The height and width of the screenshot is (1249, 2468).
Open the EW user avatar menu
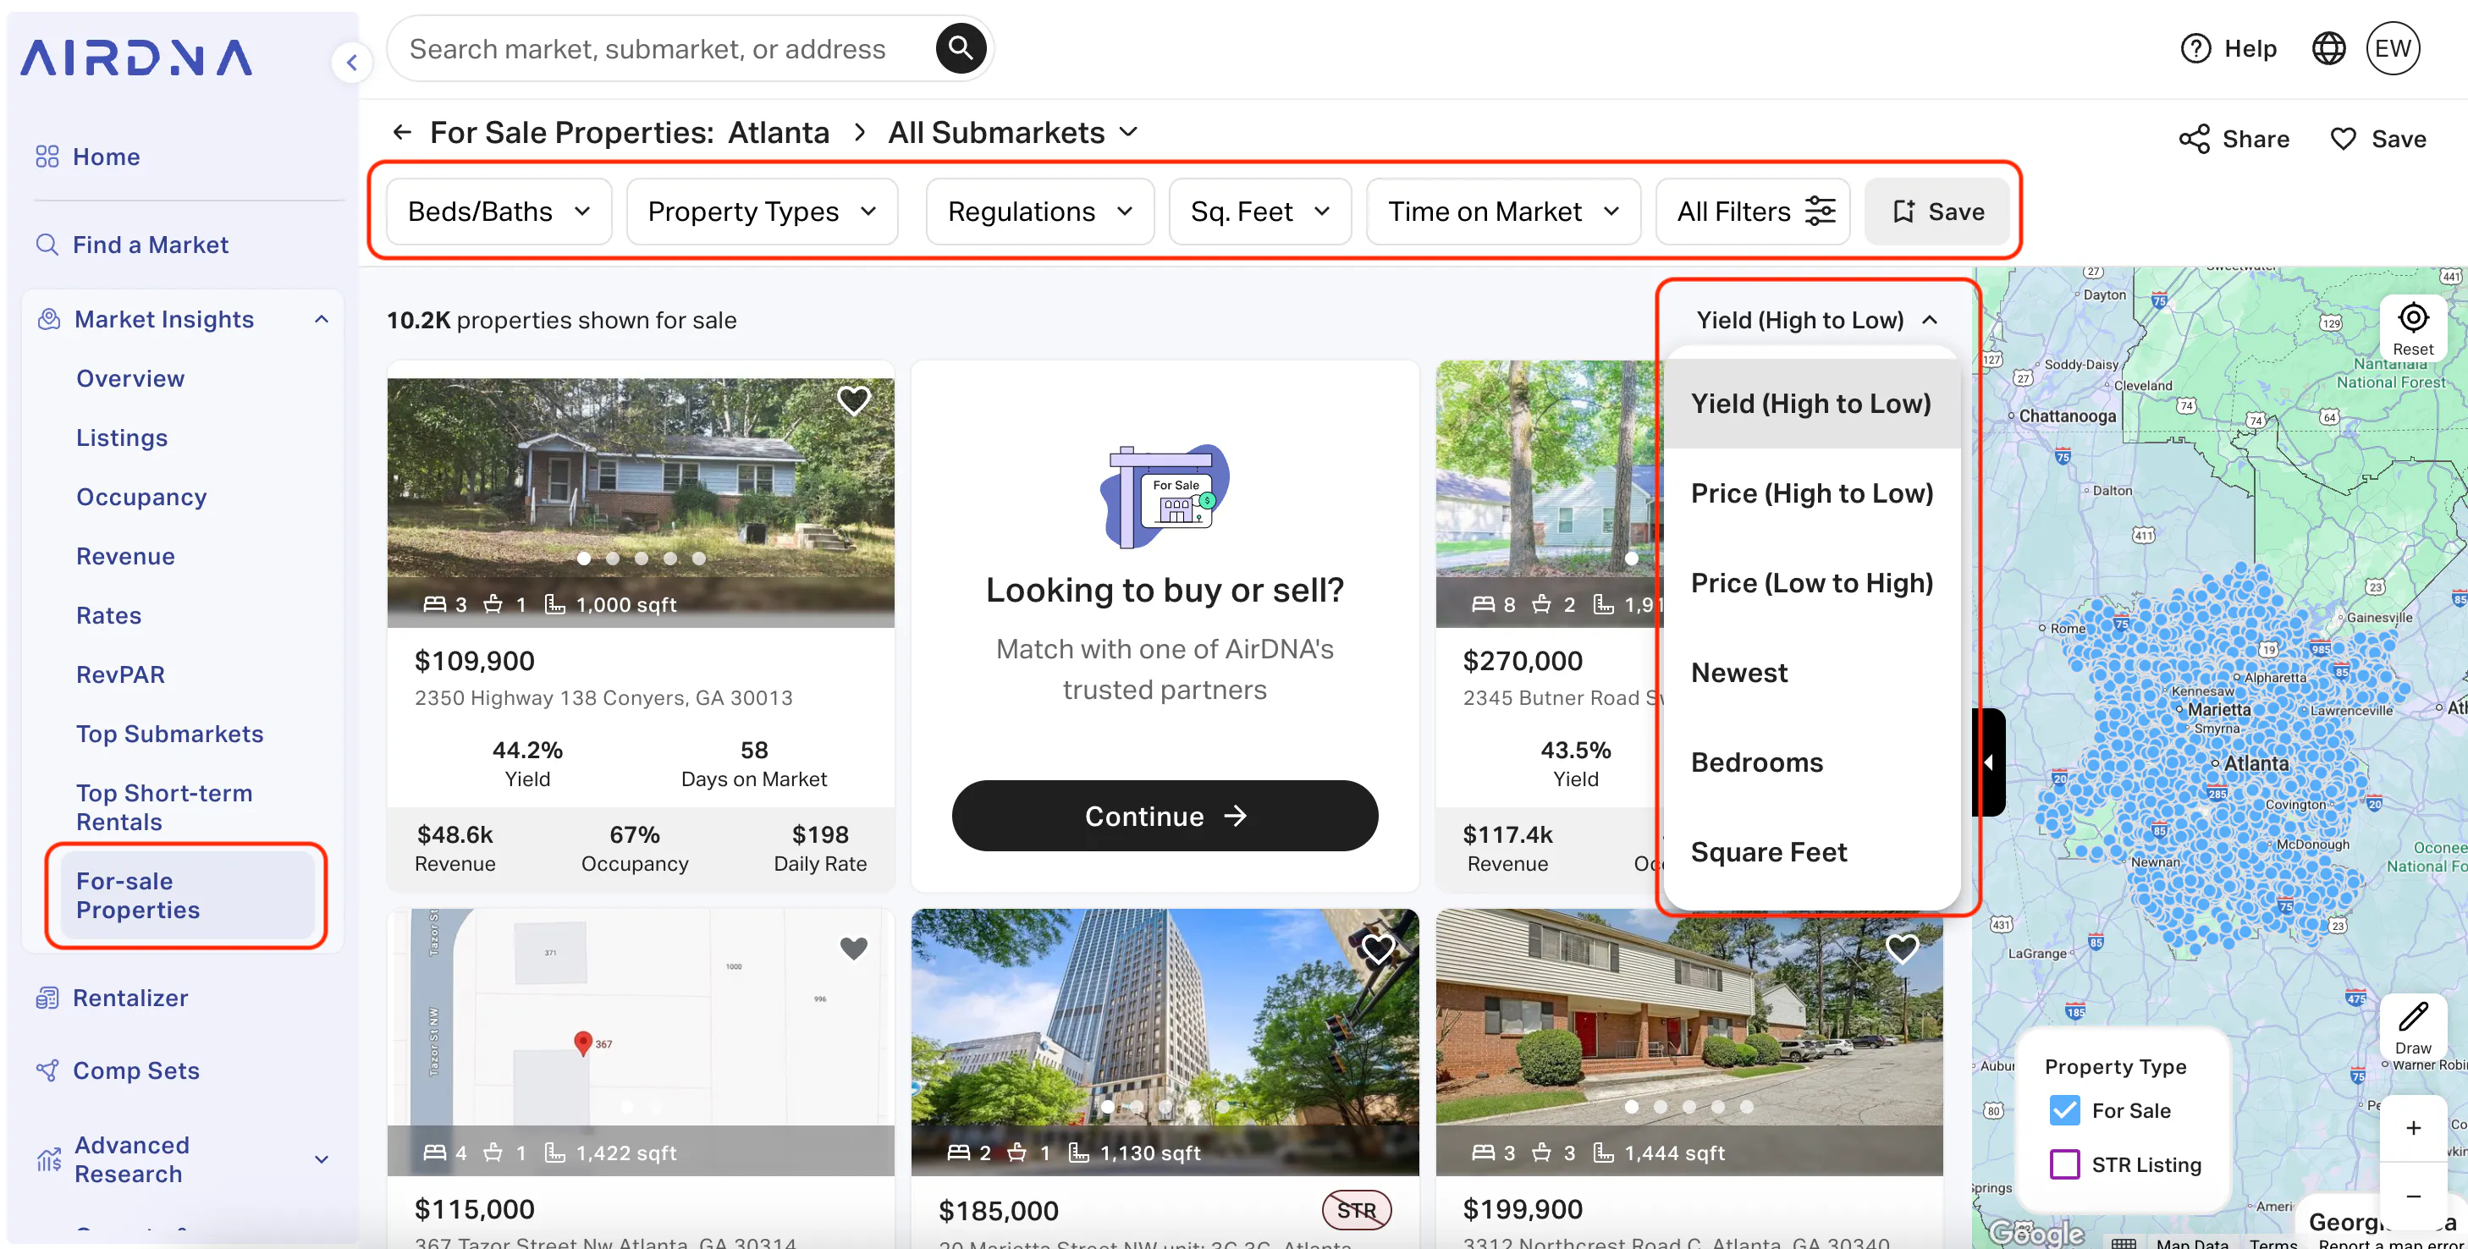(2393, 48)
